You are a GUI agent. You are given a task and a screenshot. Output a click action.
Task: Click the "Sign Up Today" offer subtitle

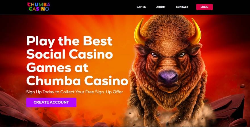(x=74, y=92)
